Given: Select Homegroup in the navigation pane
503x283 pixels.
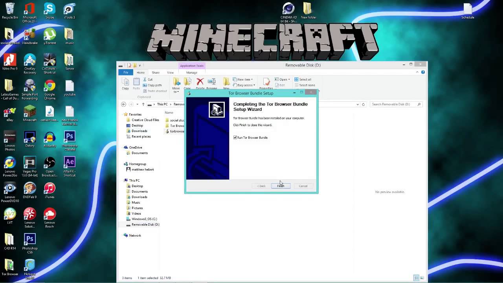Looking at the screenshot, I should [135, 164].
